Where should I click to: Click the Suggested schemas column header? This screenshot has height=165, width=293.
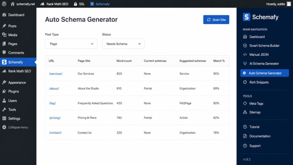(x=193, y=61)
